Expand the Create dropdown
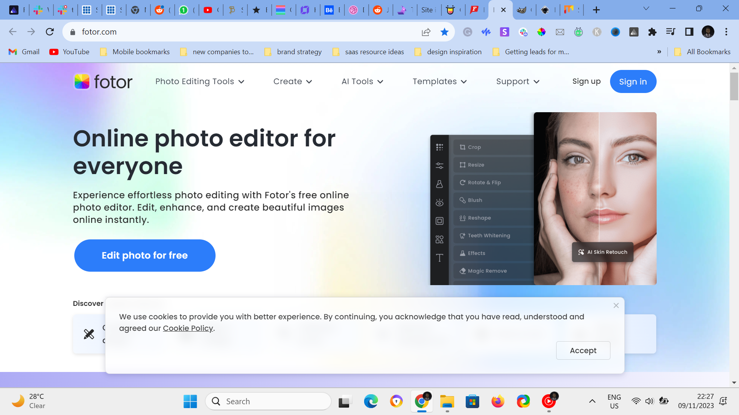The image size is (739, 415). coord(293,81)
